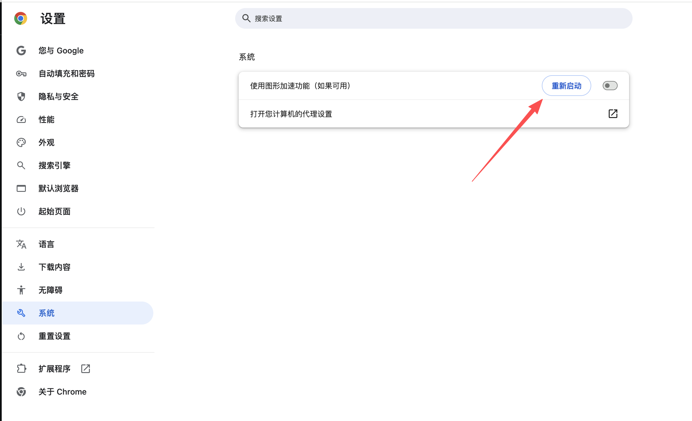The height and width of the screenshot is (421, 692).
Task: Open 关于 Chrome page
Action: coord(62,392)
